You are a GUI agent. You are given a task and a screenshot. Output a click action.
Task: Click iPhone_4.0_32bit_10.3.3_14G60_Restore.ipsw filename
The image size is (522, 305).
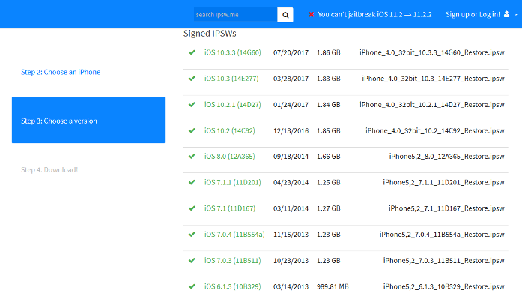click(432, 53)
